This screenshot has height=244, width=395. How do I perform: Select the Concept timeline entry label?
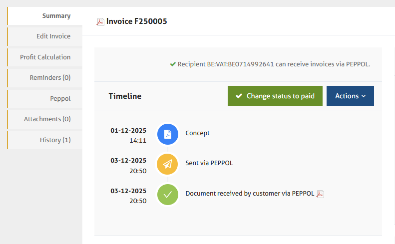point(197,133)
